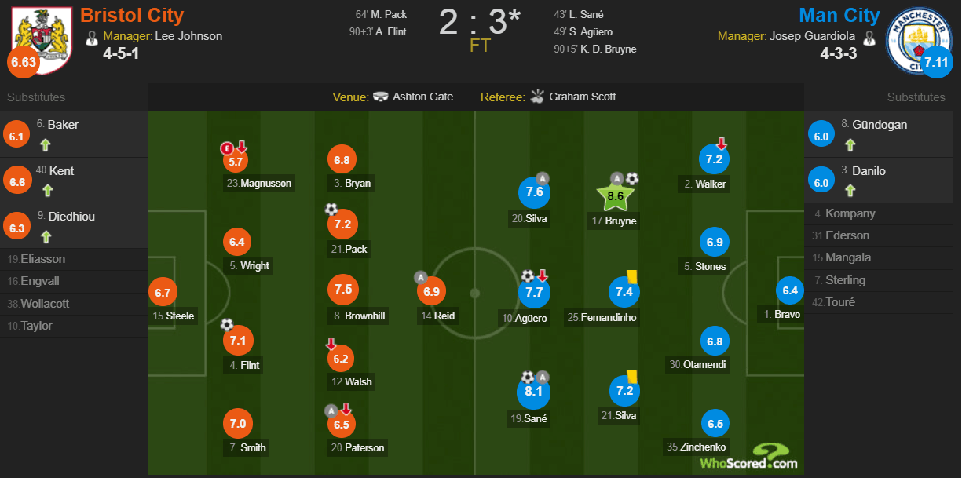The image size is (962, 478).
Task: Open the Man City team name link
Action: (839, 15)
